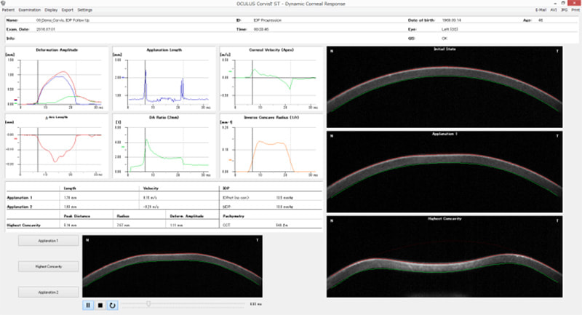Image resolution: width=582 pixels, height=315 pixels.
Task: Open the Settings menu
Action: tap(84, 10)
